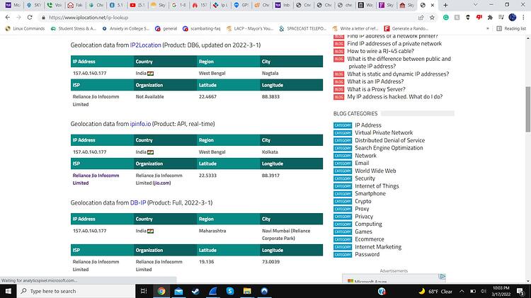Open the Virtual Private Network category
The image size is (531, 298).
[384, 133]
